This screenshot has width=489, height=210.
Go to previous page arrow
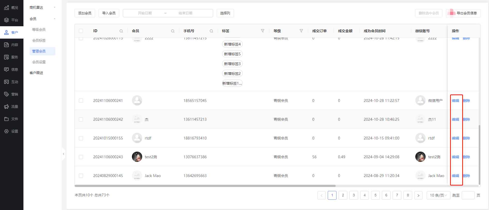322,195
